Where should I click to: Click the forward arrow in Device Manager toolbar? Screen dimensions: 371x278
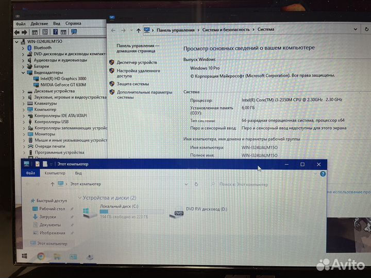coord(24,32)
